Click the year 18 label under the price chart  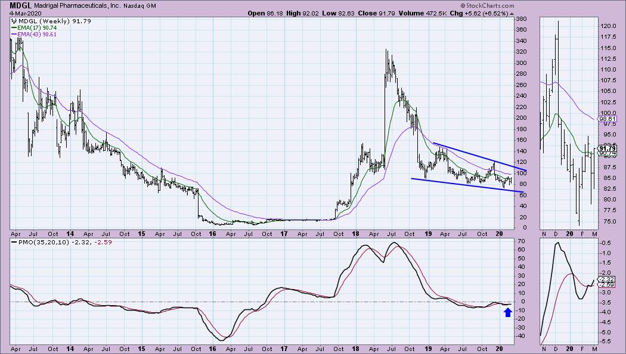[355, 234]
